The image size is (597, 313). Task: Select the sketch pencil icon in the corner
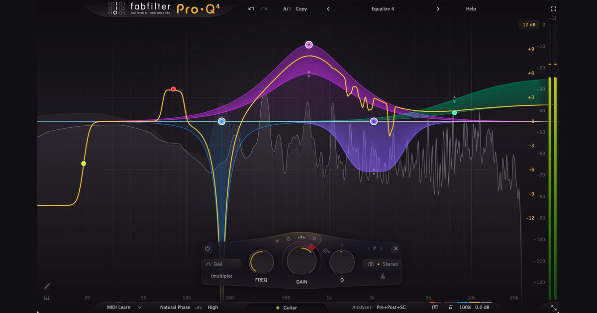(x=47, y=286)
